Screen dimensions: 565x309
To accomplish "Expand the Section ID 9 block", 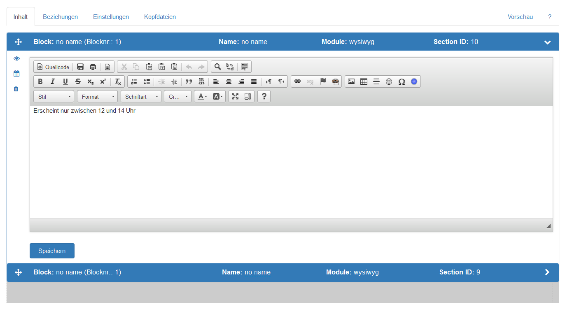I will [x=547, y=272].
